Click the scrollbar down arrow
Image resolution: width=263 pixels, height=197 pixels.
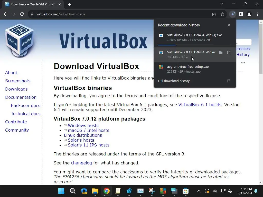[x=261, y=182]
